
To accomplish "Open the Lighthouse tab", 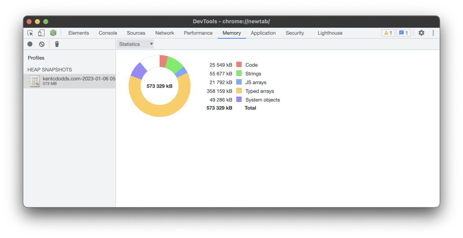I will (330, 33).
